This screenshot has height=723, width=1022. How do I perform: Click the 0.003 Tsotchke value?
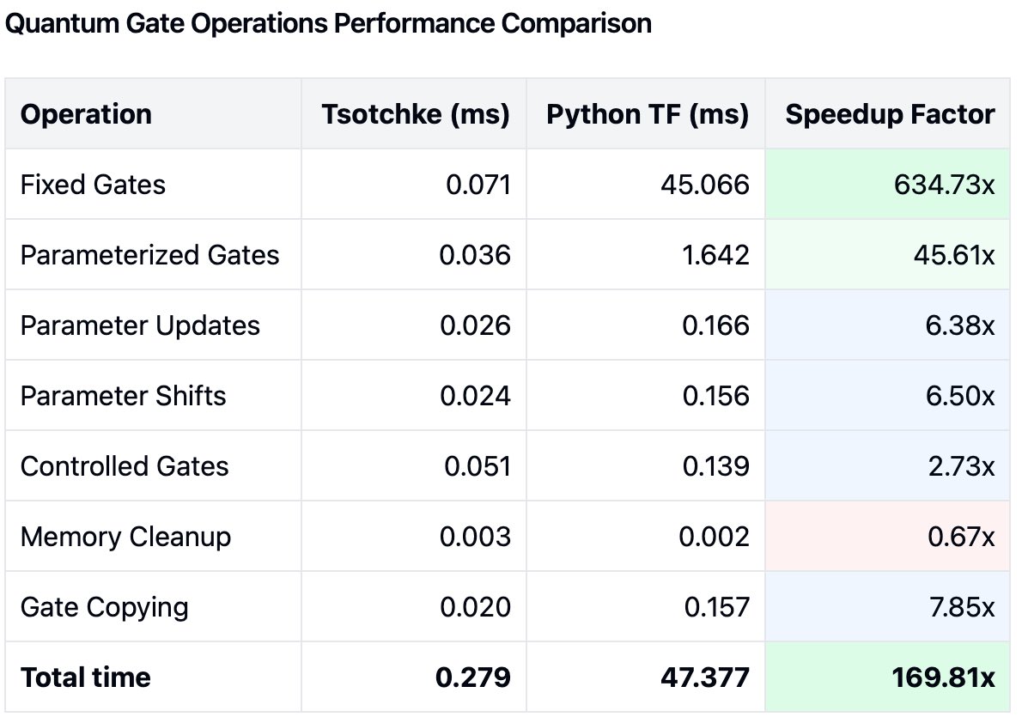(x=475, y=537)
